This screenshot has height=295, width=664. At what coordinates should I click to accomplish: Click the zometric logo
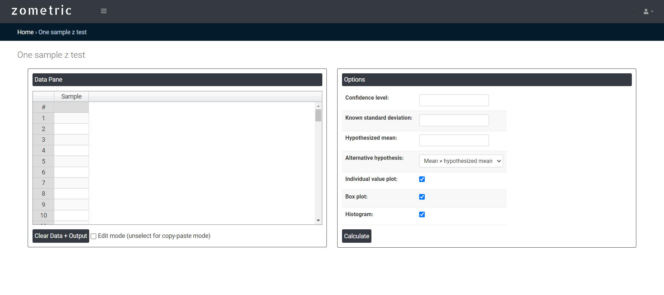pos(41,11)
